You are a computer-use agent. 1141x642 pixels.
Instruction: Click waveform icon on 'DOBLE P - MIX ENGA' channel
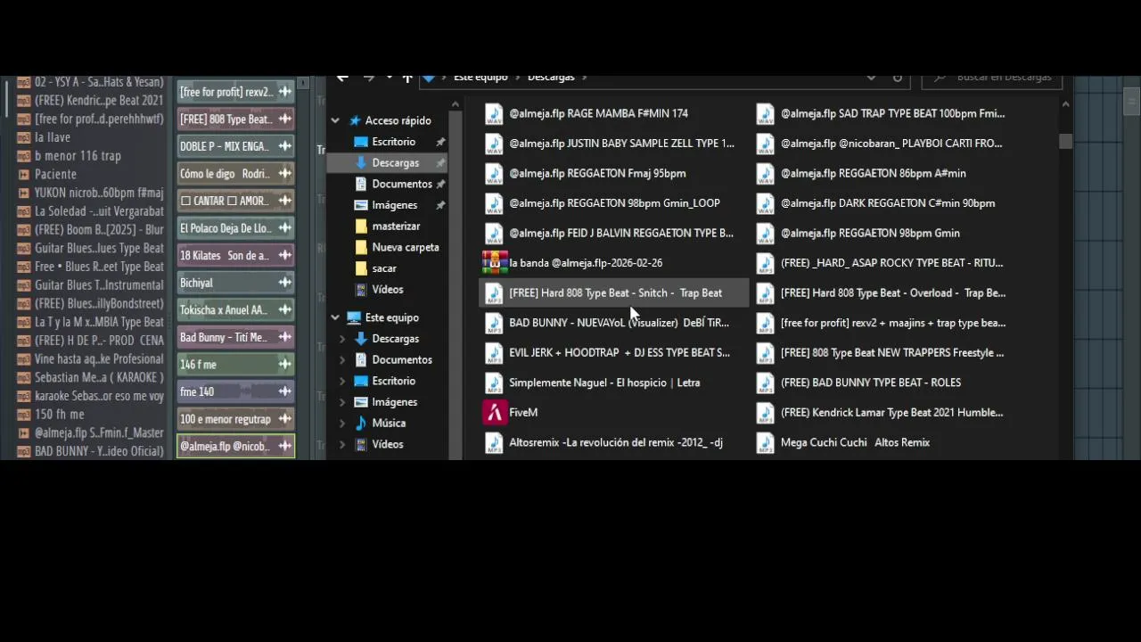285,146
